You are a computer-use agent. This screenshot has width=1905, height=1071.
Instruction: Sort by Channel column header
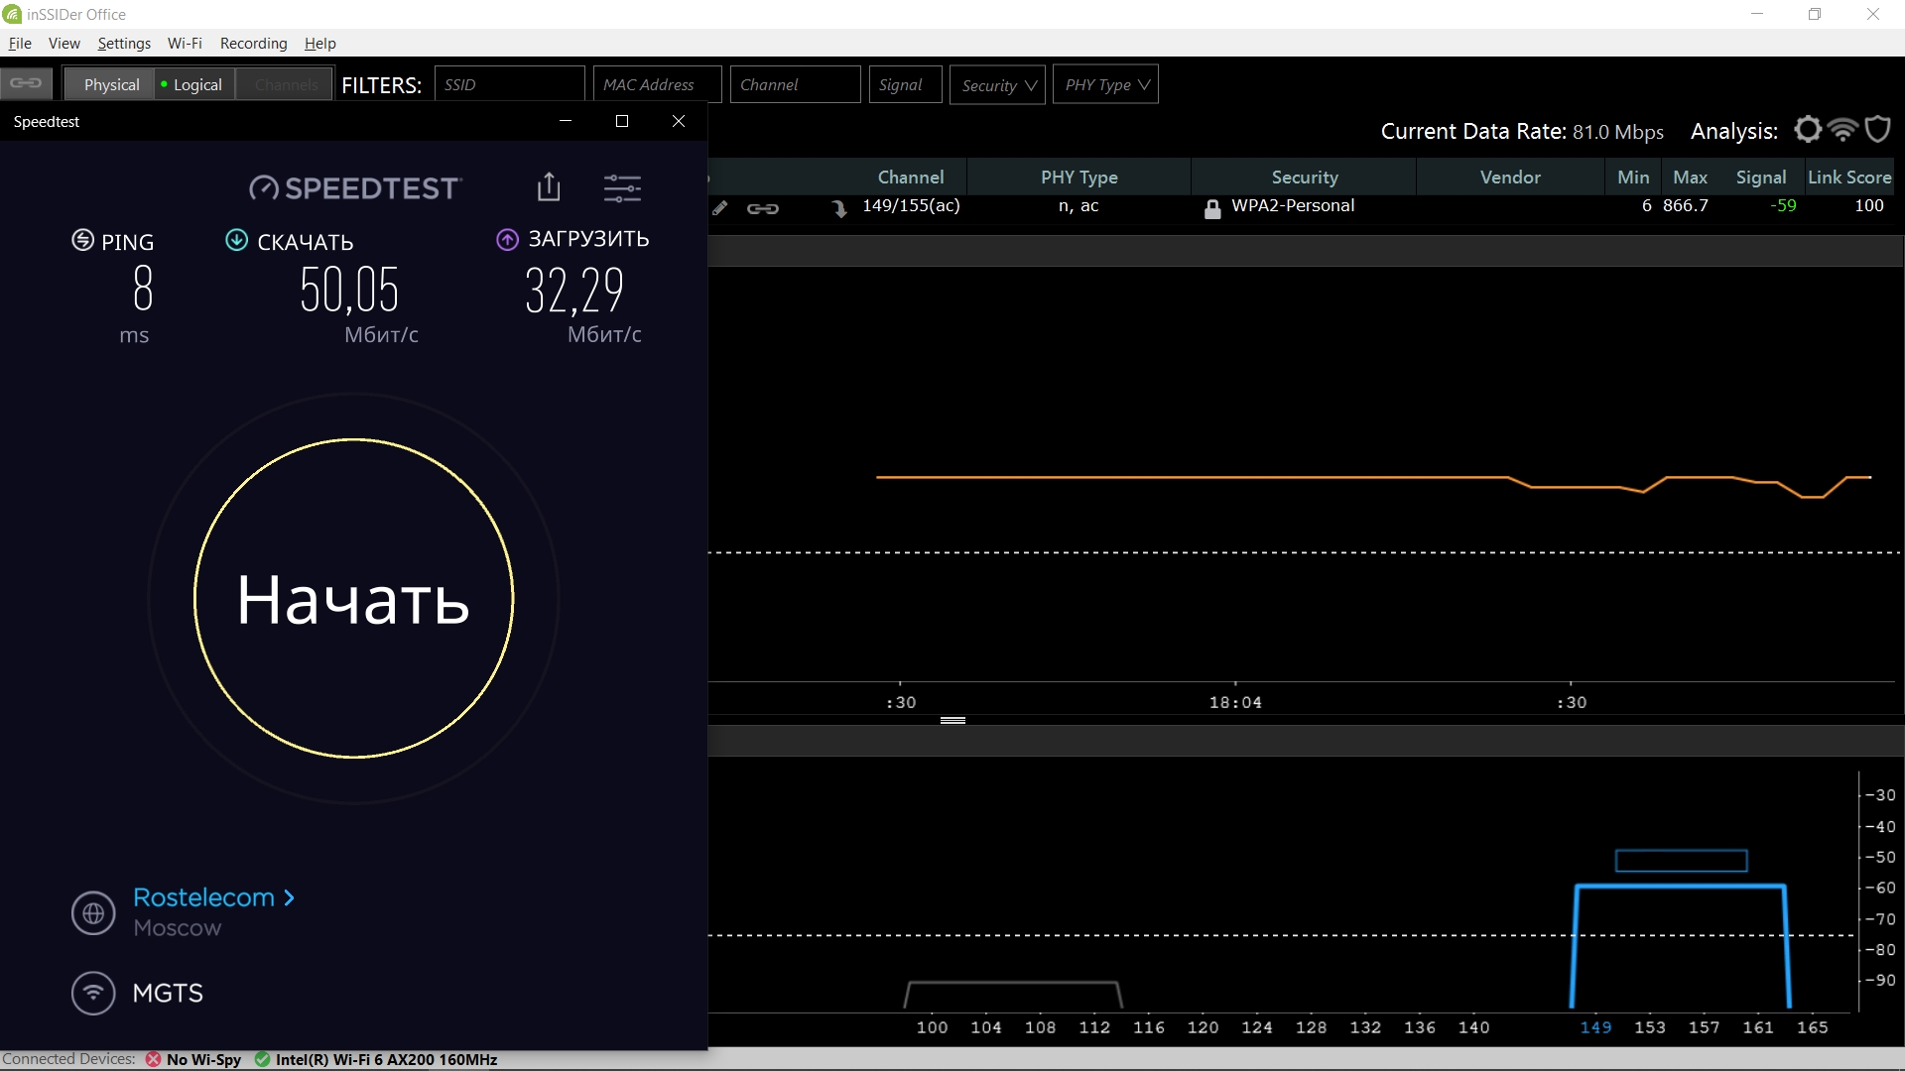pyautogui.click(x=910, y=177)
